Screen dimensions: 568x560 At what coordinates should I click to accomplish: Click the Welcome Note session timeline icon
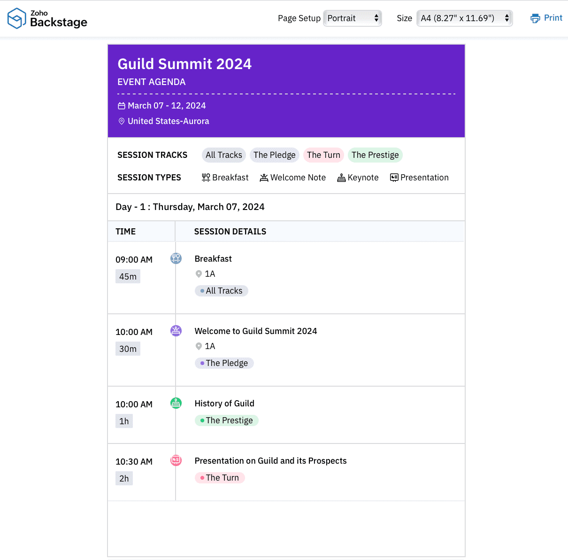coord(176,331)
